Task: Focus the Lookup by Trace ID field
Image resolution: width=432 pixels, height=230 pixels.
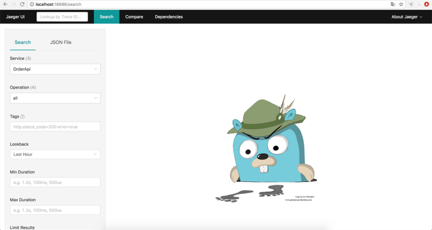Action: [x=62, y=17]
